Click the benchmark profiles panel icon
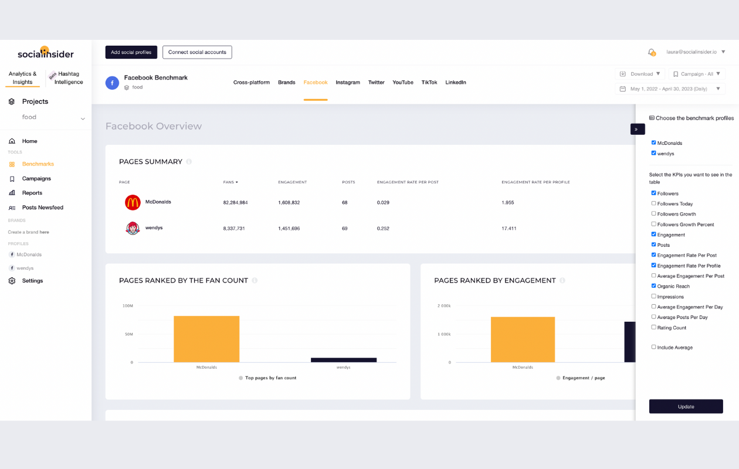Screen dimensions: 739x469 [652, 118]
